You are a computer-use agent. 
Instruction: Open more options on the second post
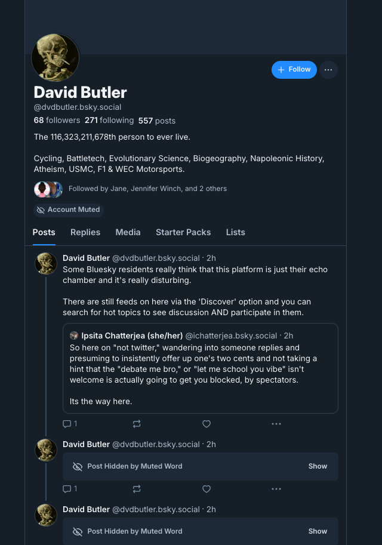click(x=276, y=489)
